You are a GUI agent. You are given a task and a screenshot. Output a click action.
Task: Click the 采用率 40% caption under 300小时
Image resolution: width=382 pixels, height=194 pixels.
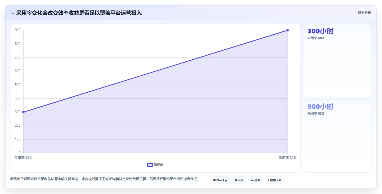click(316, 38)
